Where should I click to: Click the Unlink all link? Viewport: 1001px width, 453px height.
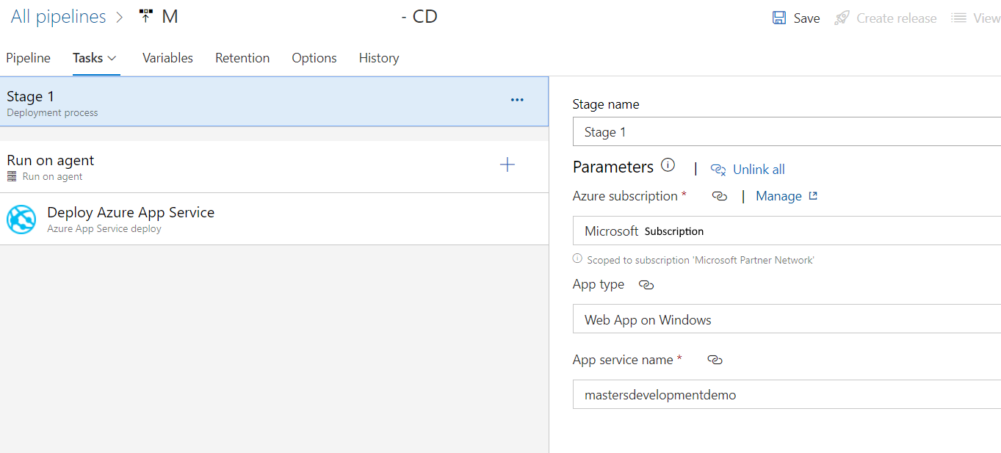tap(758, 169)
